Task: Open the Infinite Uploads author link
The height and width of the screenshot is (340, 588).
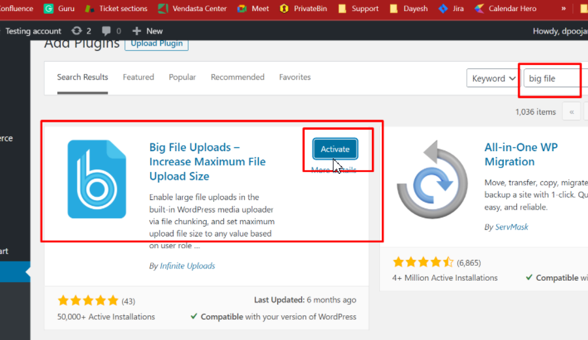Action: (x=187, y=266)
